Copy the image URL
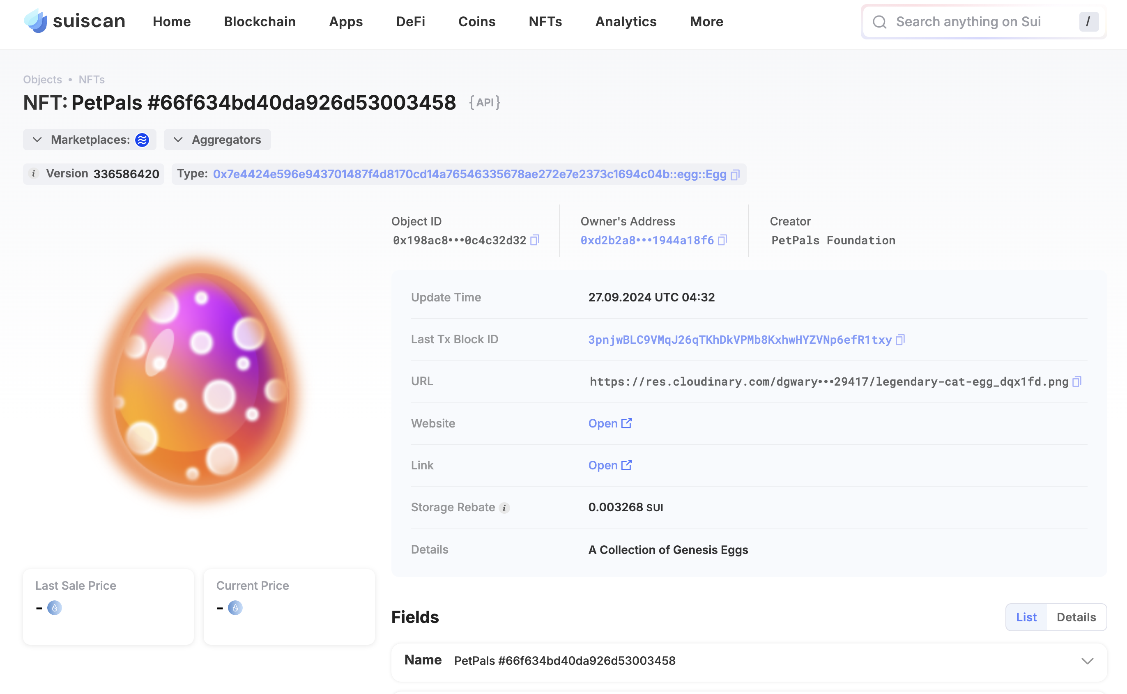 1076,381
